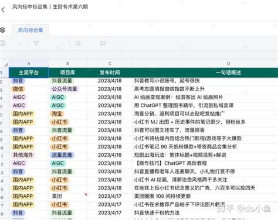Select column A header

pos(29,63)
